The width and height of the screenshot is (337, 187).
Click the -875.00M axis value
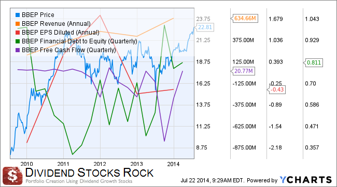pyautogui.click(x=244, y=148)
